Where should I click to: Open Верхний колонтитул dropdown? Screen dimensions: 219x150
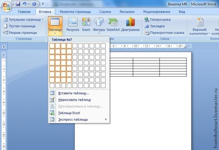[x=200, y=26]
